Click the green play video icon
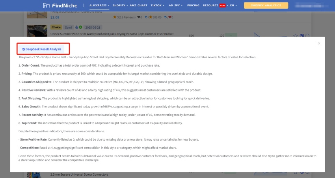The image size is (335, 178). 80,27
